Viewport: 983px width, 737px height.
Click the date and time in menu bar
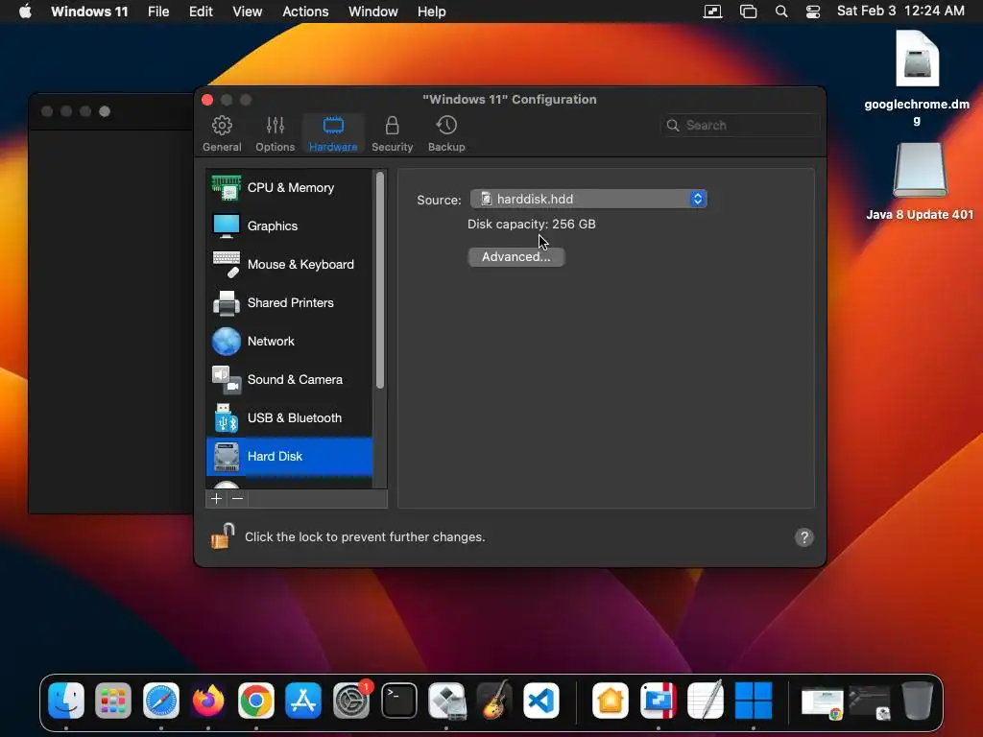click(x=900, y=11)
